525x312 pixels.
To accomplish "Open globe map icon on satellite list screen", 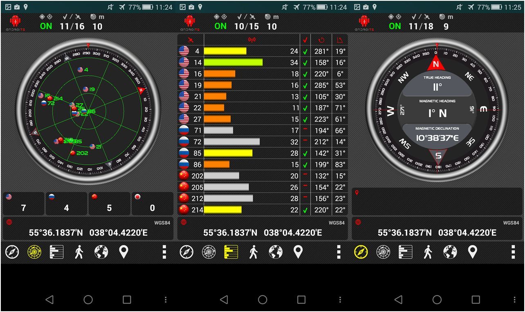I will 276,252.
